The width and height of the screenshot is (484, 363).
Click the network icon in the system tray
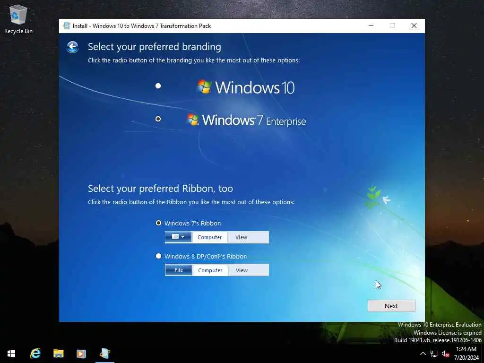coord(434,354)
